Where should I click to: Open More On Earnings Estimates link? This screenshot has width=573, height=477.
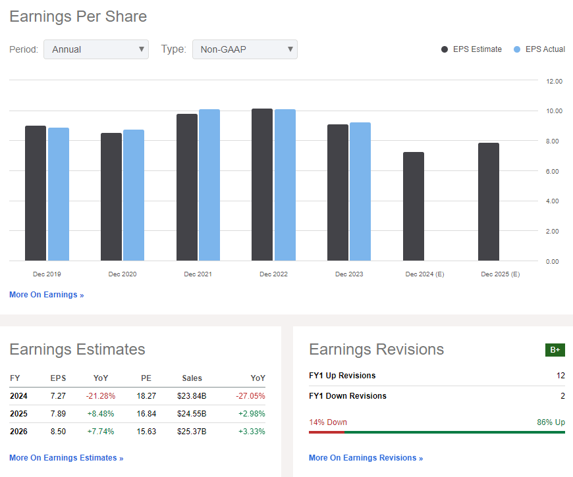coord(66,458)
